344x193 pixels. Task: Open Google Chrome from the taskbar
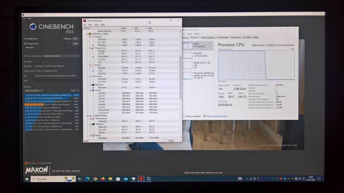pos(95,179)
